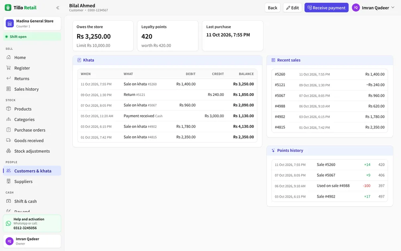This screenshot has width=401, height=251.
Task: Click the Customers & khata people icon
Action: coord(9,171)
